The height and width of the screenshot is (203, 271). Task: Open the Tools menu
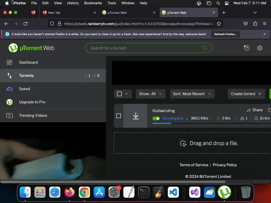pyautogui.click(x=112, y=3)
